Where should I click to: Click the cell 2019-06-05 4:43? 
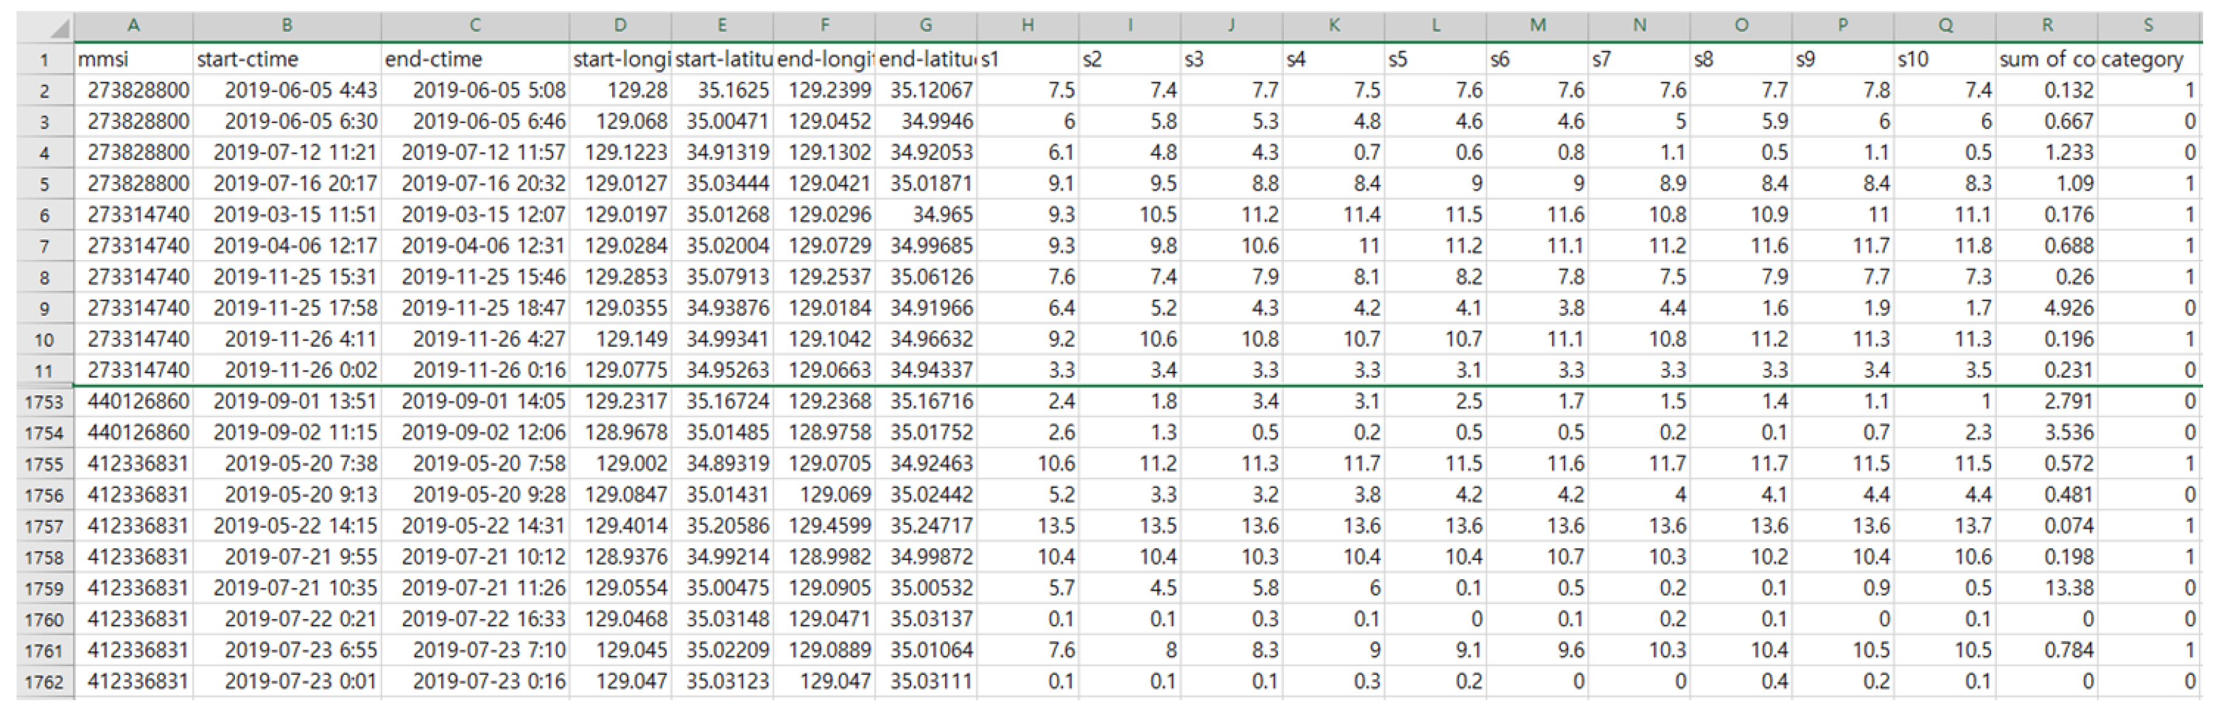(x=287, y=90)
